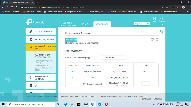Open the Neowin bookmark
191x107 pixels.
[x=112, y=12]
